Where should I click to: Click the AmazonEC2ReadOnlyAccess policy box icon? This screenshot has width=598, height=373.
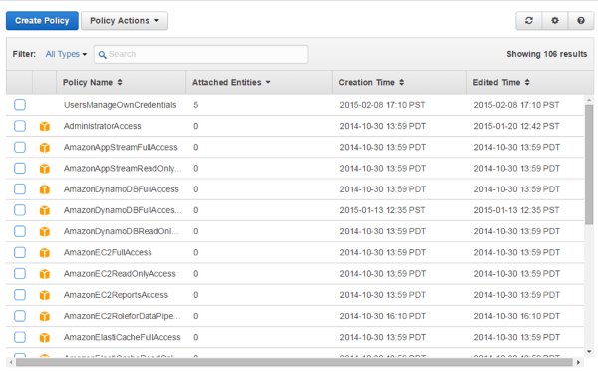[45, 274]
